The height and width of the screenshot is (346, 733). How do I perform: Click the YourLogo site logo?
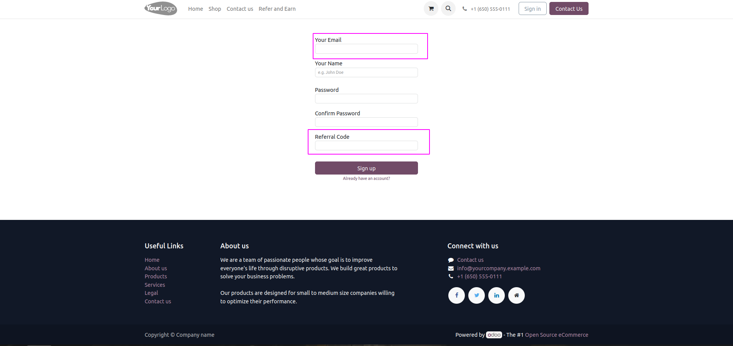tap(161, 8)
